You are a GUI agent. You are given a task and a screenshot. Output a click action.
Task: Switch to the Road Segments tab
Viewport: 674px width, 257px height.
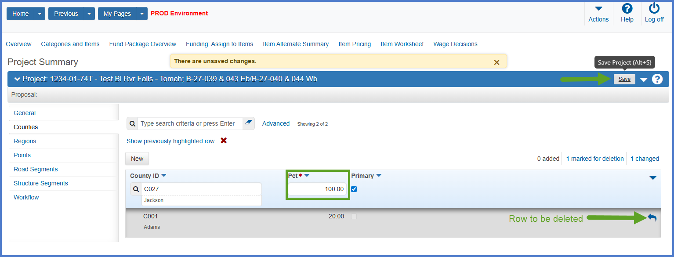click(36, 169)
